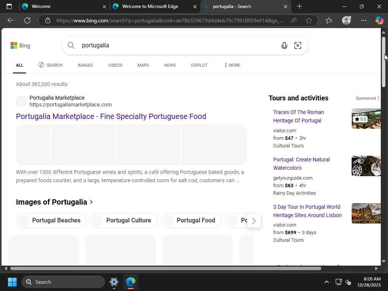
Task: Click the vertical scrollbar thumb
Action: [383, 62]
